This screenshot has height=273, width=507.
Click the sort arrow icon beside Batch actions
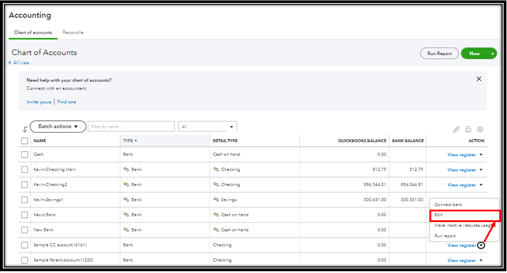[x=25, y=129]
